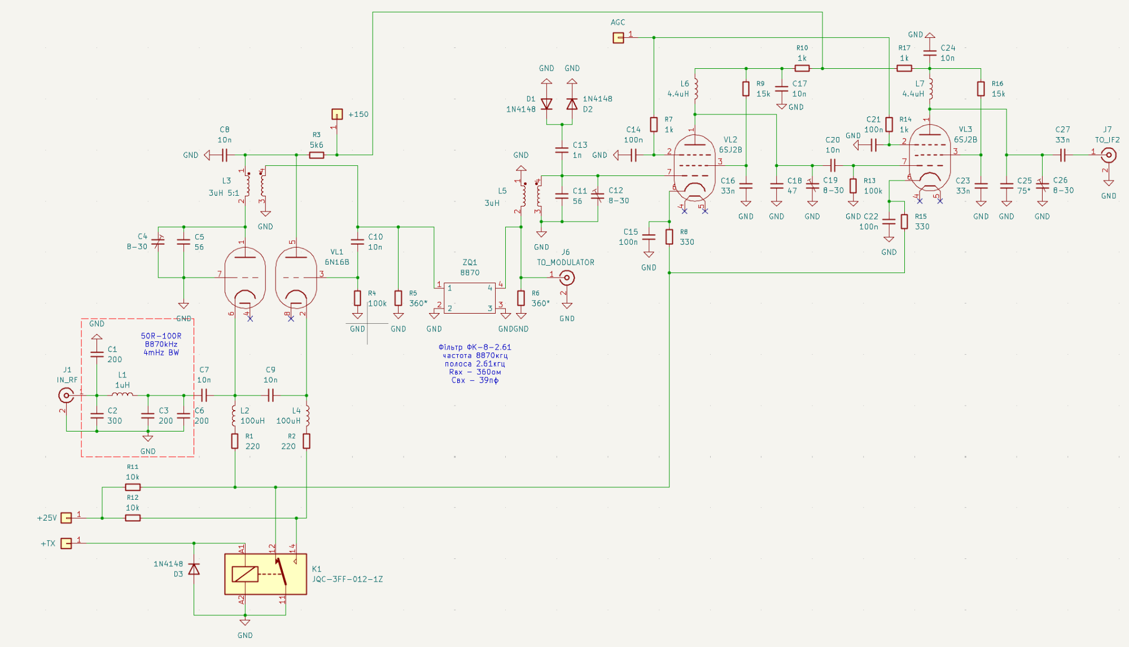Click the L1 1uH inductor symbol
The width and height of the screenshot is (1129, 647).
(122, 395)
